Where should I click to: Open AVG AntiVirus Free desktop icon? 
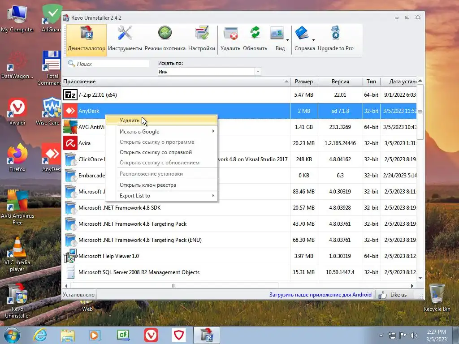(x=17, y=208)
